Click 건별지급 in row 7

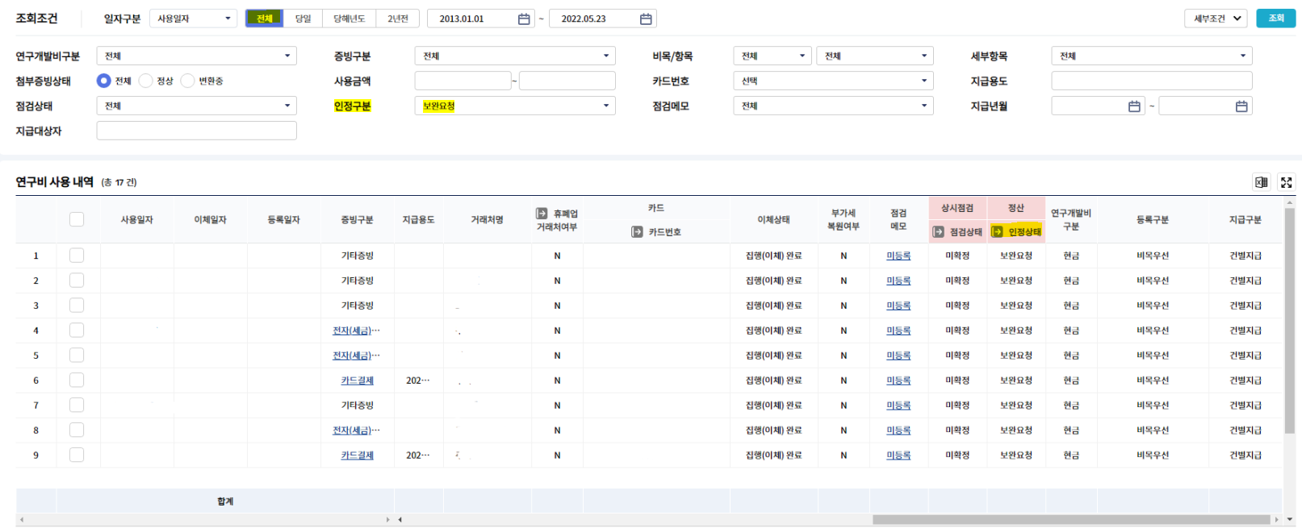tap(1245, 405)
